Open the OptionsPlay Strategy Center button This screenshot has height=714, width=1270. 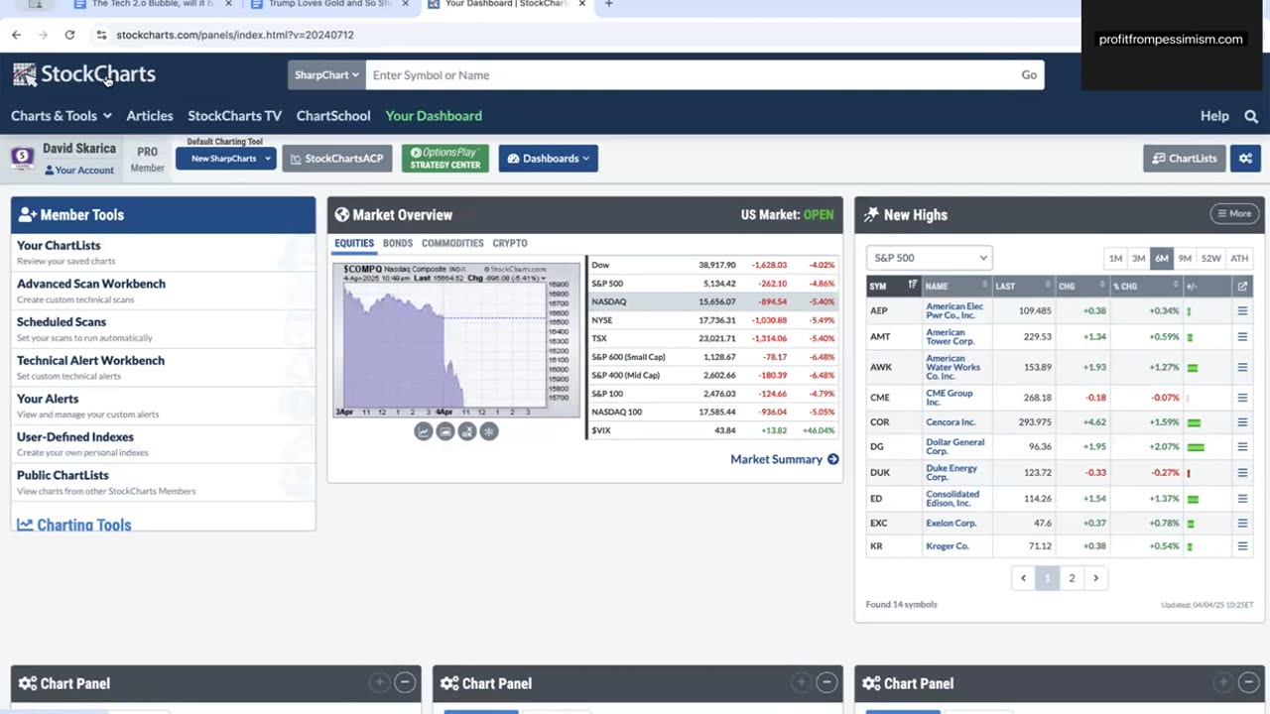[x=445, y=159]
